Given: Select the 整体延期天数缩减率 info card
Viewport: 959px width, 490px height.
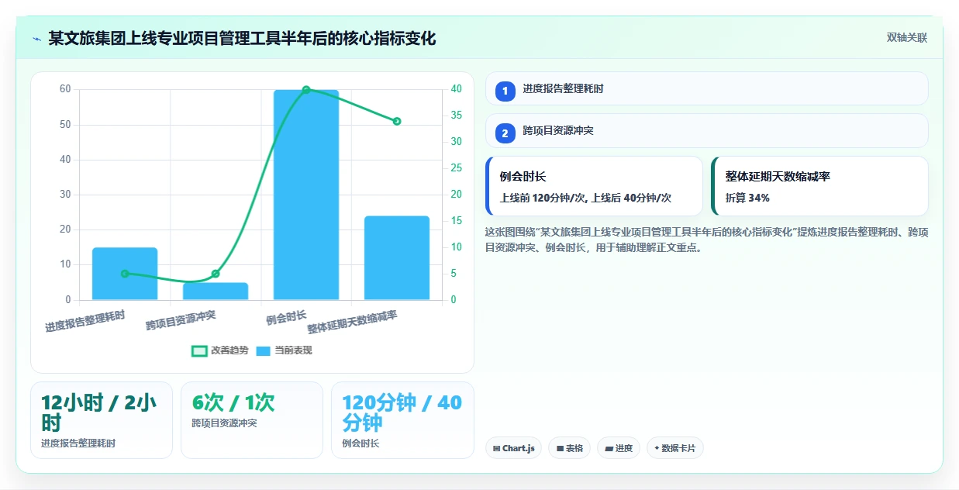Looking at the screenshot, I should coord(819,186).
